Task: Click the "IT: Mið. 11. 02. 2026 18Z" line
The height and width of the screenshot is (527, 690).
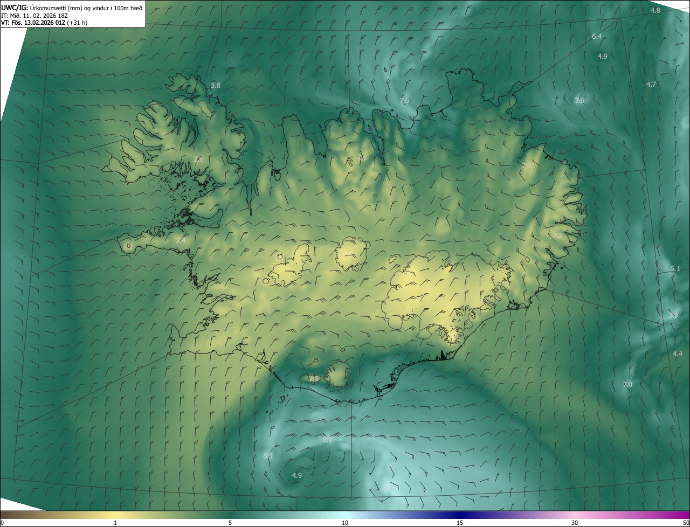Action: pos(34,15)
